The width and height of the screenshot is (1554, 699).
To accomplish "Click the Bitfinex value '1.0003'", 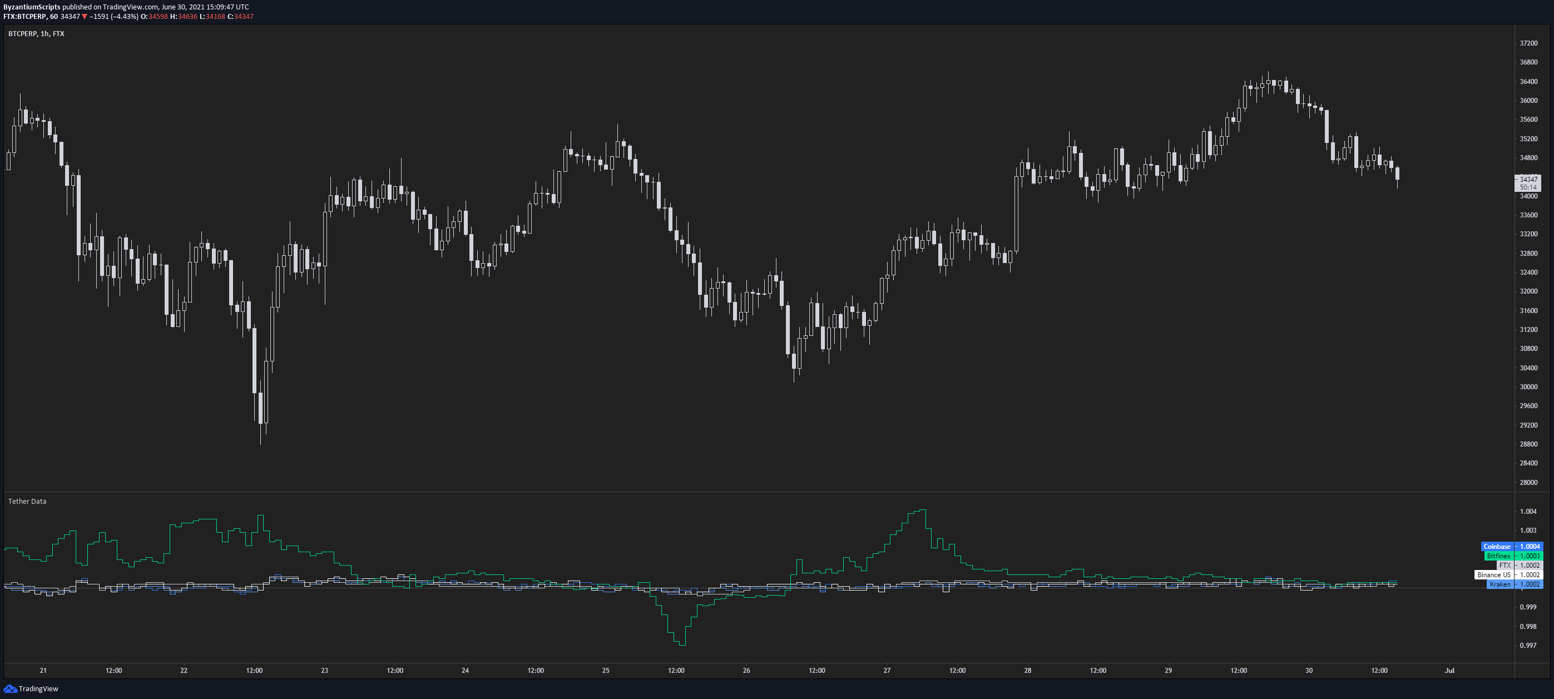I will click(1530, 556).
